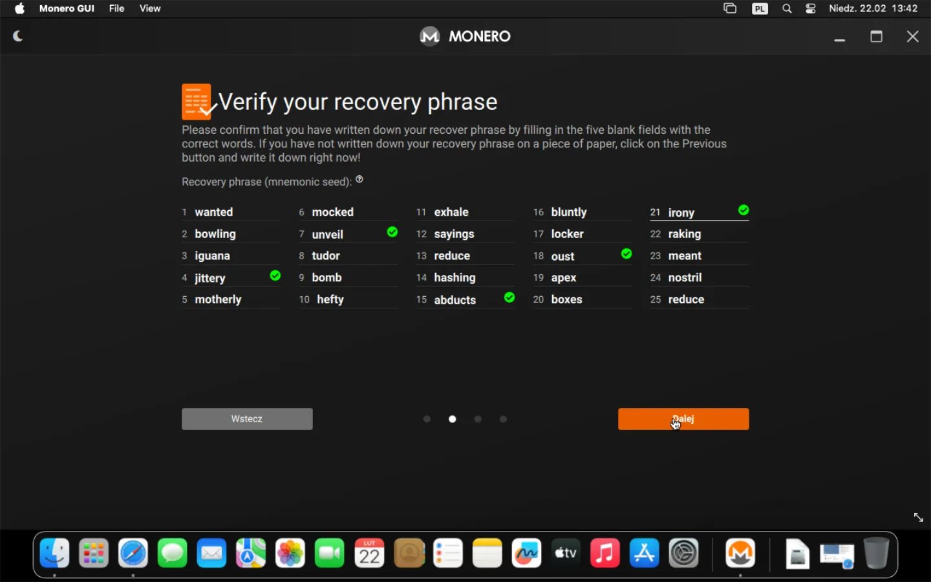Image resolution: width=931 pixels, height=582 pixels.
Task: Click the orange recovery phrase document icon
Action: pos(198,102)
